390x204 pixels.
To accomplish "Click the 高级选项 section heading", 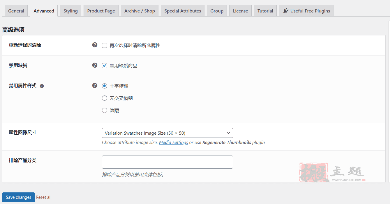I will tap(13, 30).
